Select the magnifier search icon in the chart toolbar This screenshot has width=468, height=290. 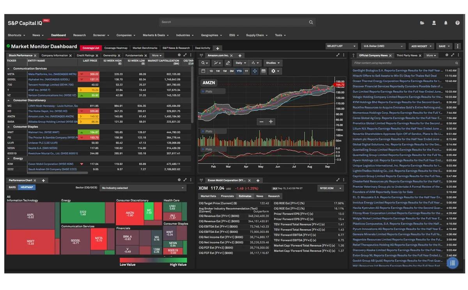click(x=203, y=63)
